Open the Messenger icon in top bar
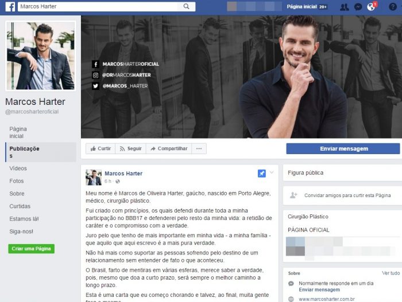The image size is (402, 302). point(358,7)
